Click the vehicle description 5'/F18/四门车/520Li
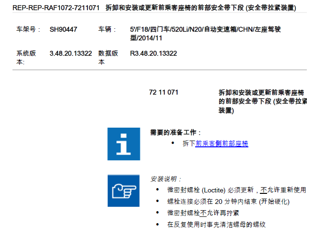The image size is (315, 250). click(205, 34)
